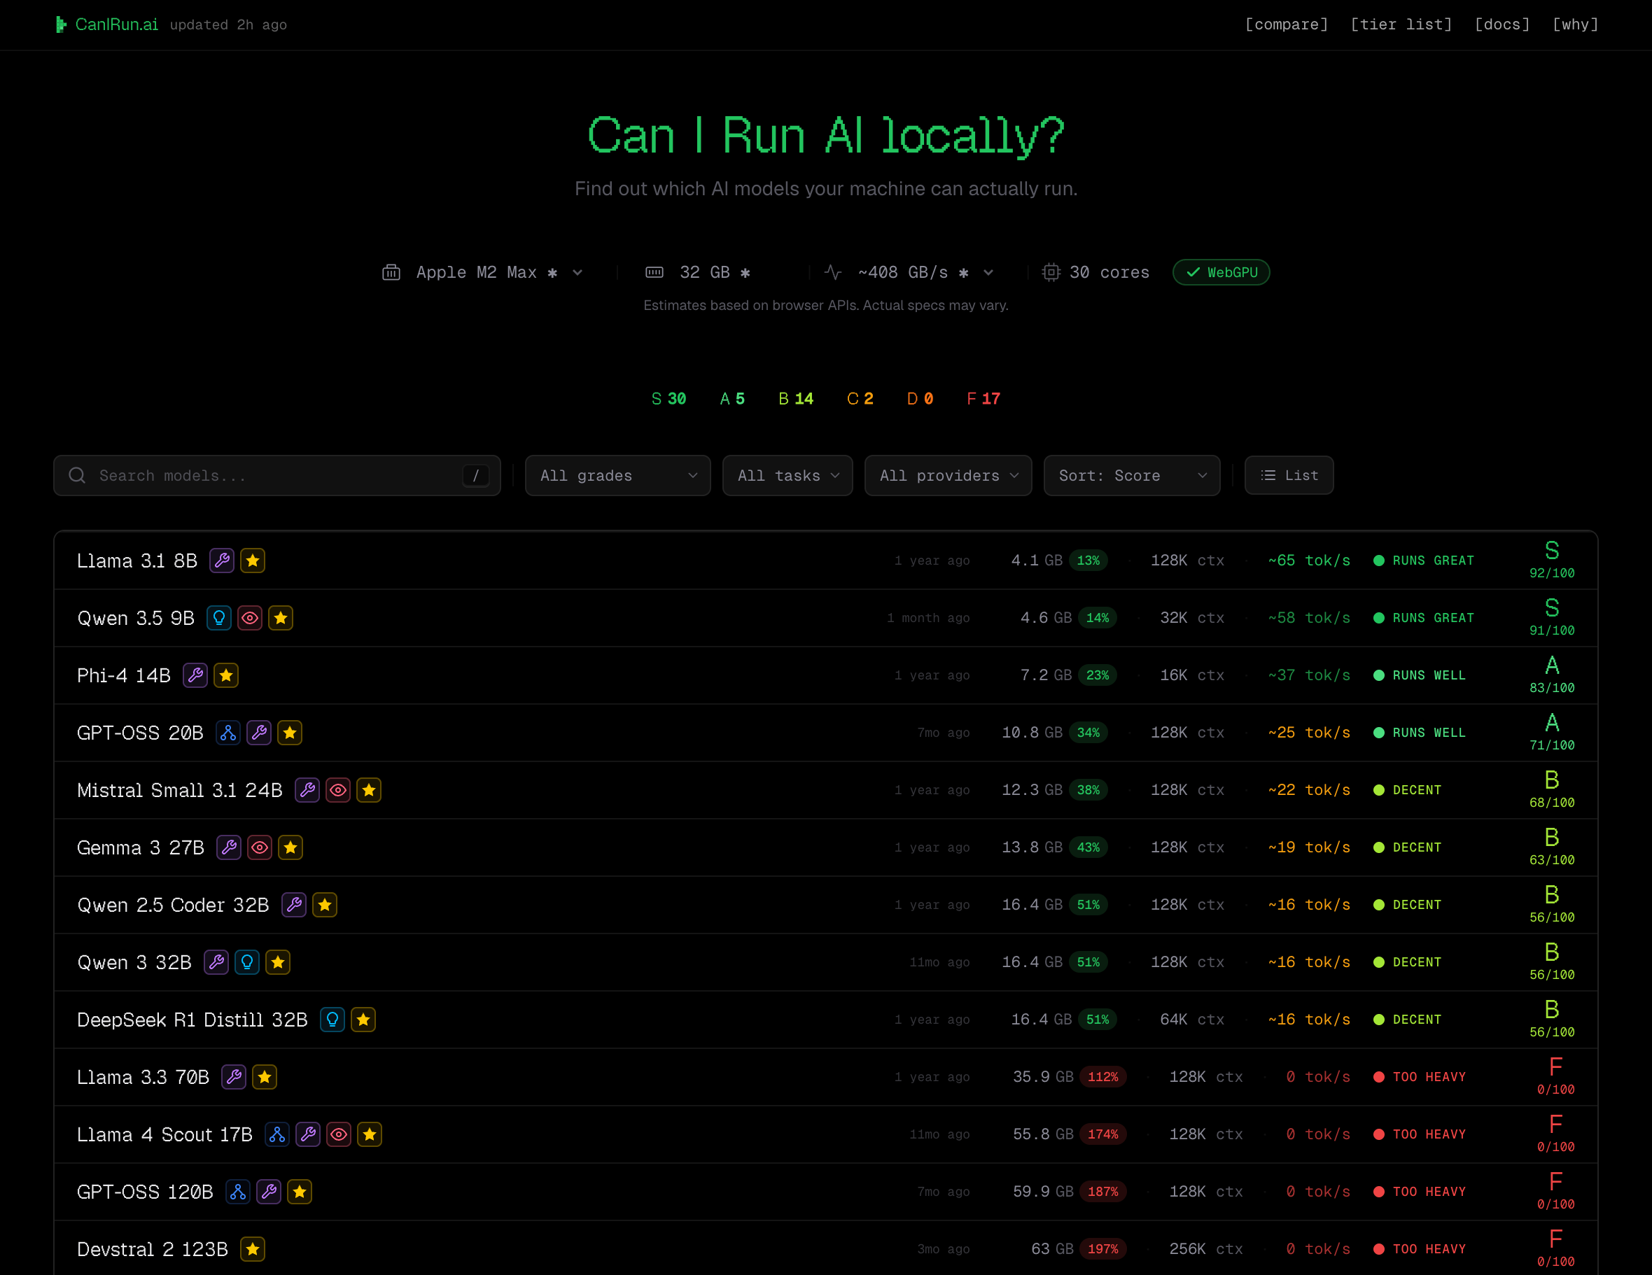
Task: Click the star icon beside Devstral 2 123B
Action: click(x=253, y=1250)
